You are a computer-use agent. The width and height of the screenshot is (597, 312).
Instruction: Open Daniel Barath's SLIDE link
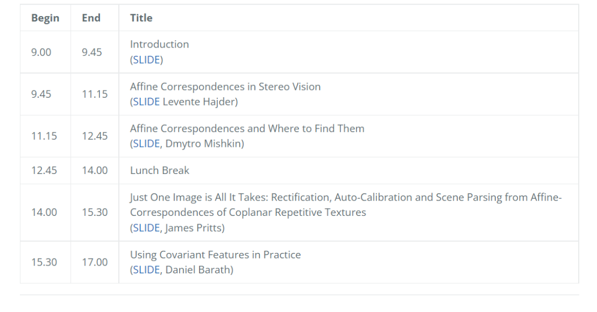tap(146, 269)
